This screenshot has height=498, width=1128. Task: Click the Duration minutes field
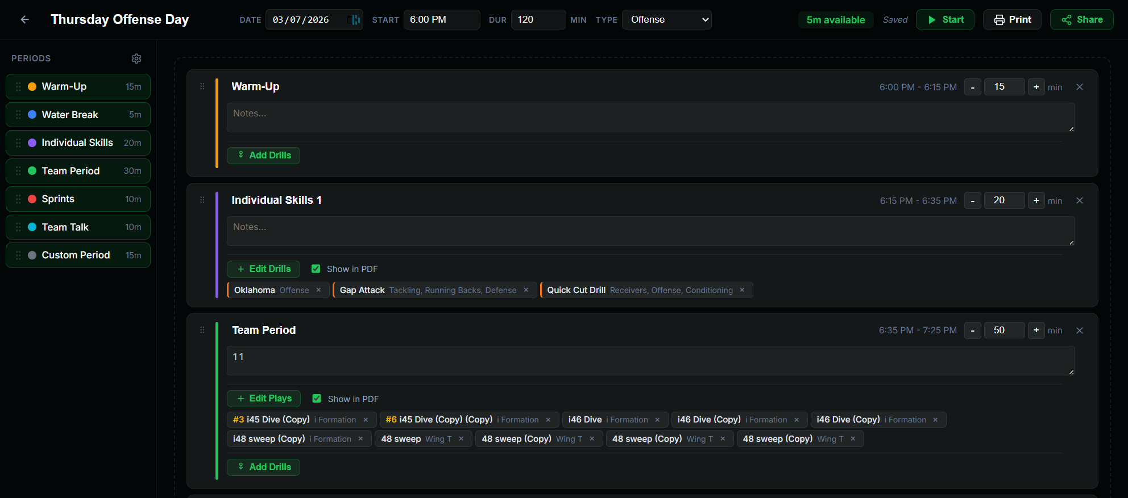[538, 19]
